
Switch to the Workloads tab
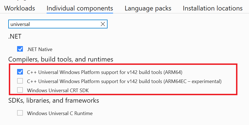[20, 8]
